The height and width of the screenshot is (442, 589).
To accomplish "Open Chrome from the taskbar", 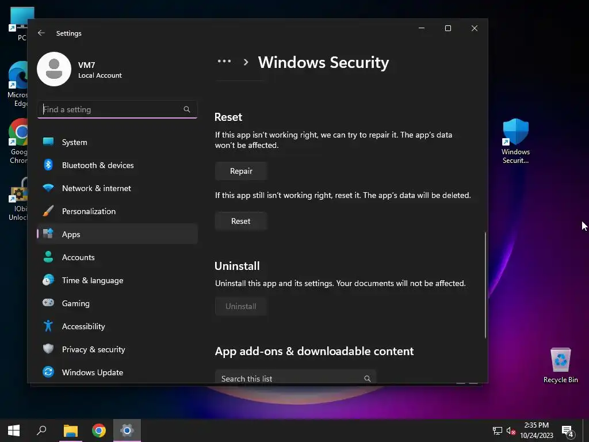I will click(x=99, y=430).
